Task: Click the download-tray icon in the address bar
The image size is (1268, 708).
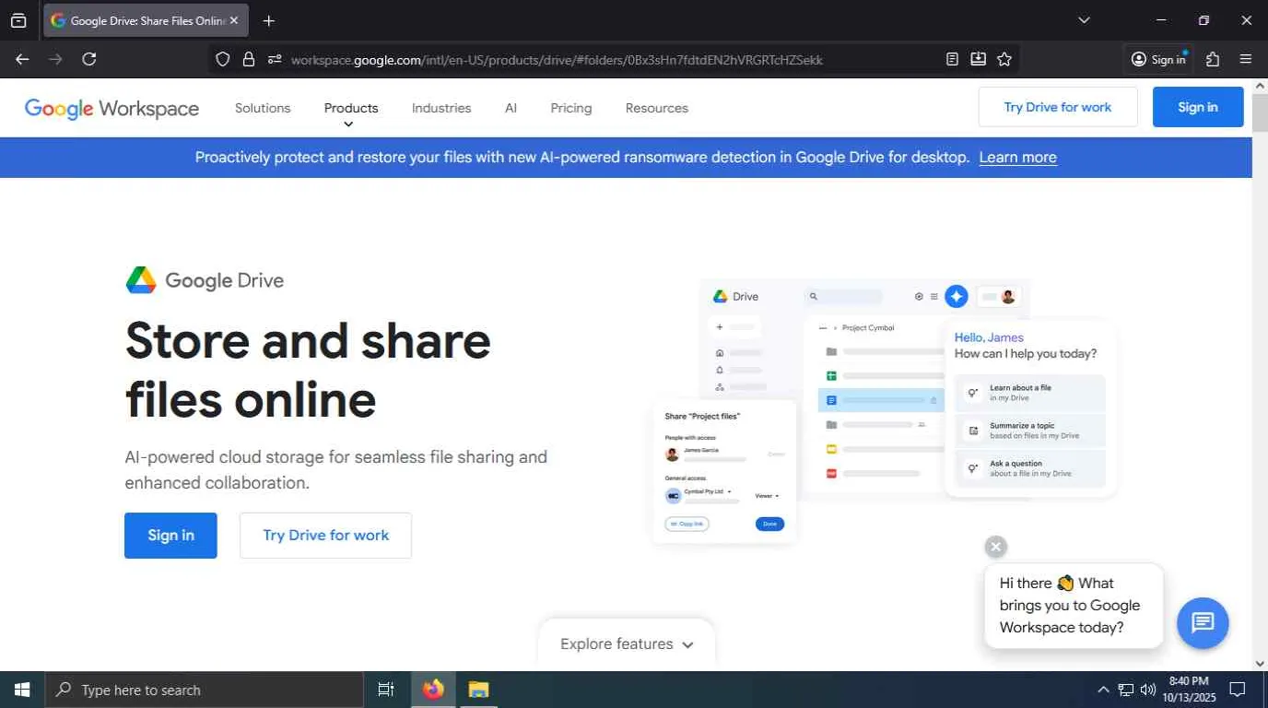Action: (x=978, y=59)
